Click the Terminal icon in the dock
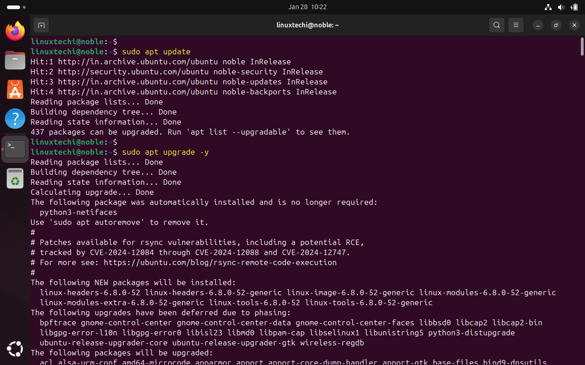This screenshot has height=365, width=585. 15,149
